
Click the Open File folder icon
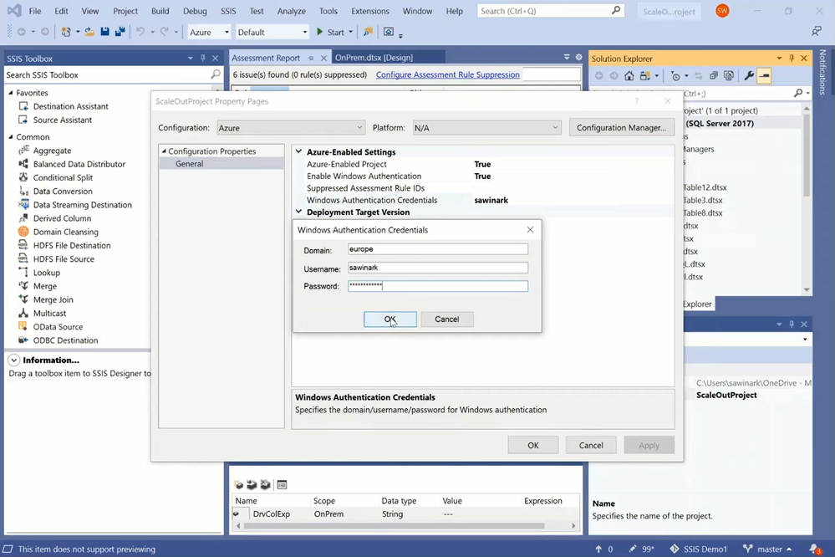tap(89, 32)
